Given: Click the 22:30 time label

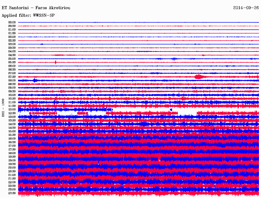Looking at the screenshot, I should point(12,186).
